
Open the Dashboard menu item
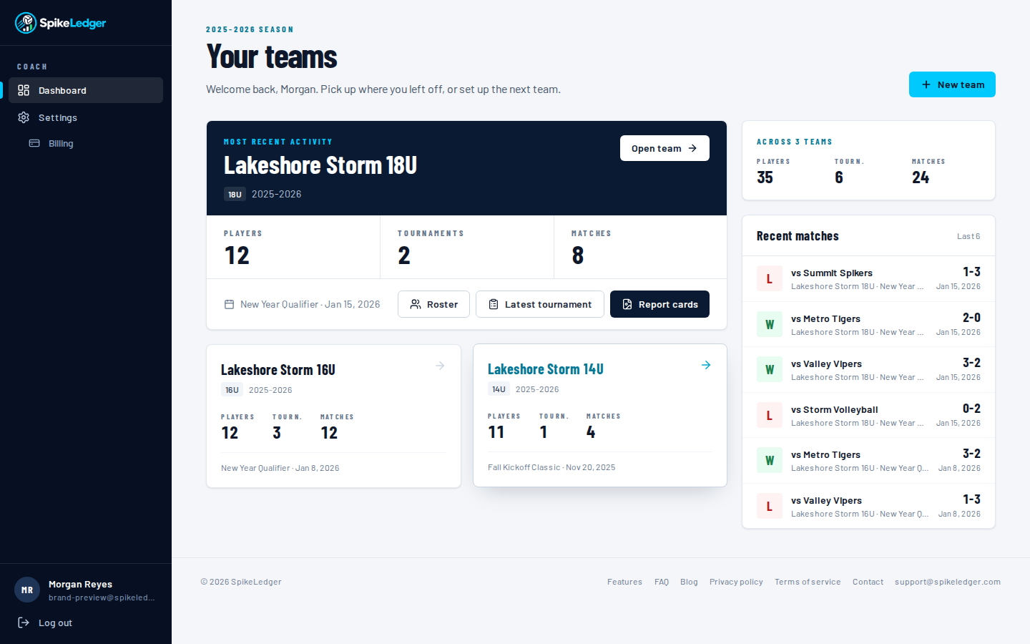click(86, 90)
